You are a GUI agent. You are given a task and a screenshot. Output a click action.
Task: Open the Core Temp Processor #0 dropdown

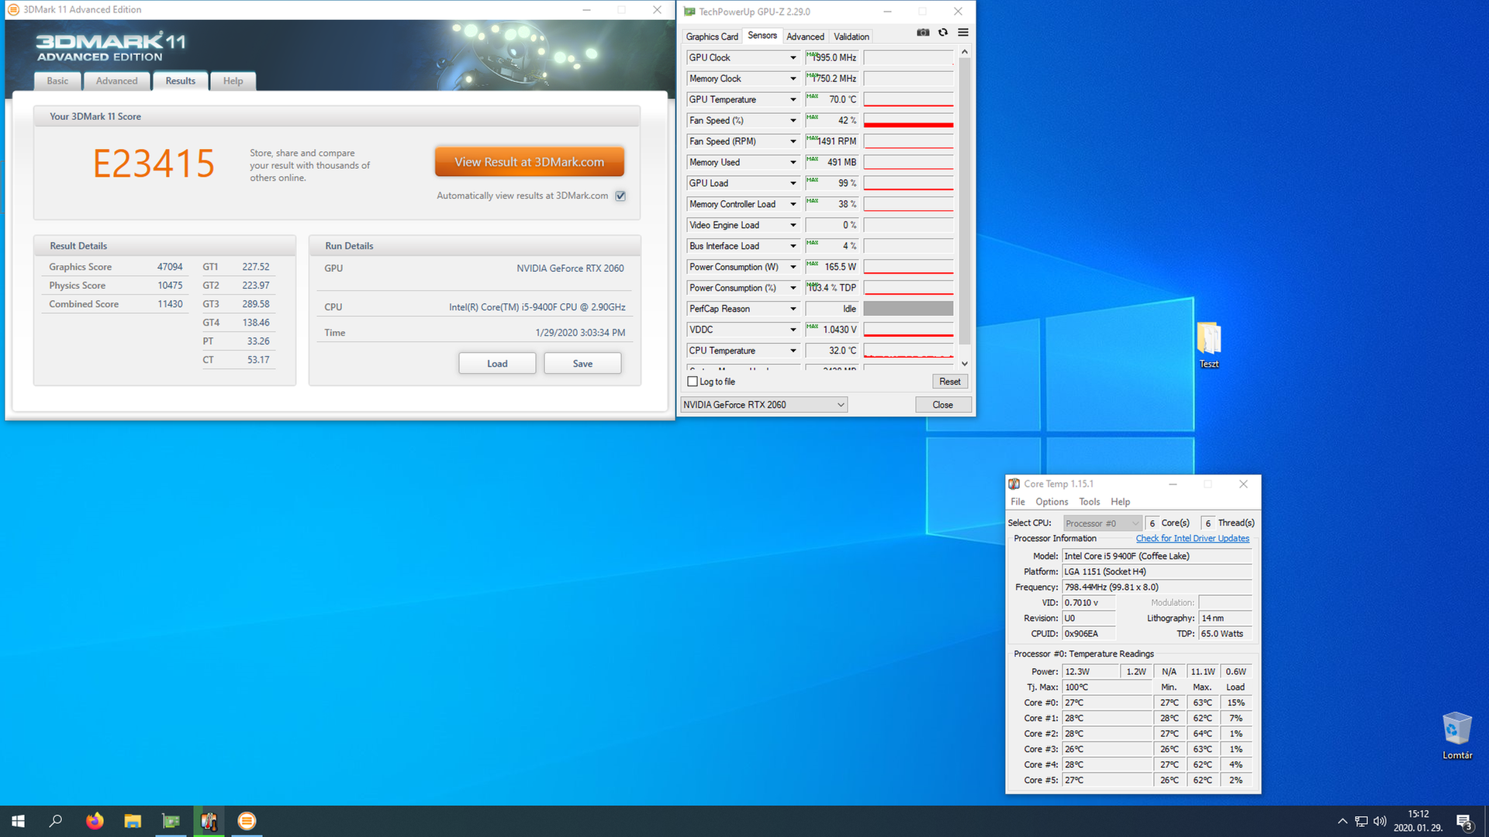pyautogui.click(x=1103, y=523)
